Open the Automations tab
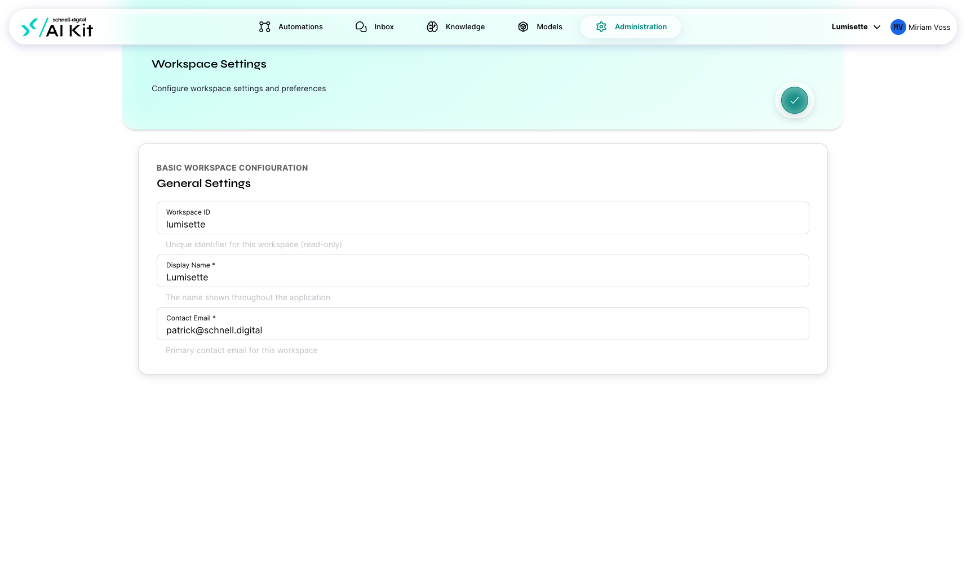 pyautogui.click(x=291, y=27)
